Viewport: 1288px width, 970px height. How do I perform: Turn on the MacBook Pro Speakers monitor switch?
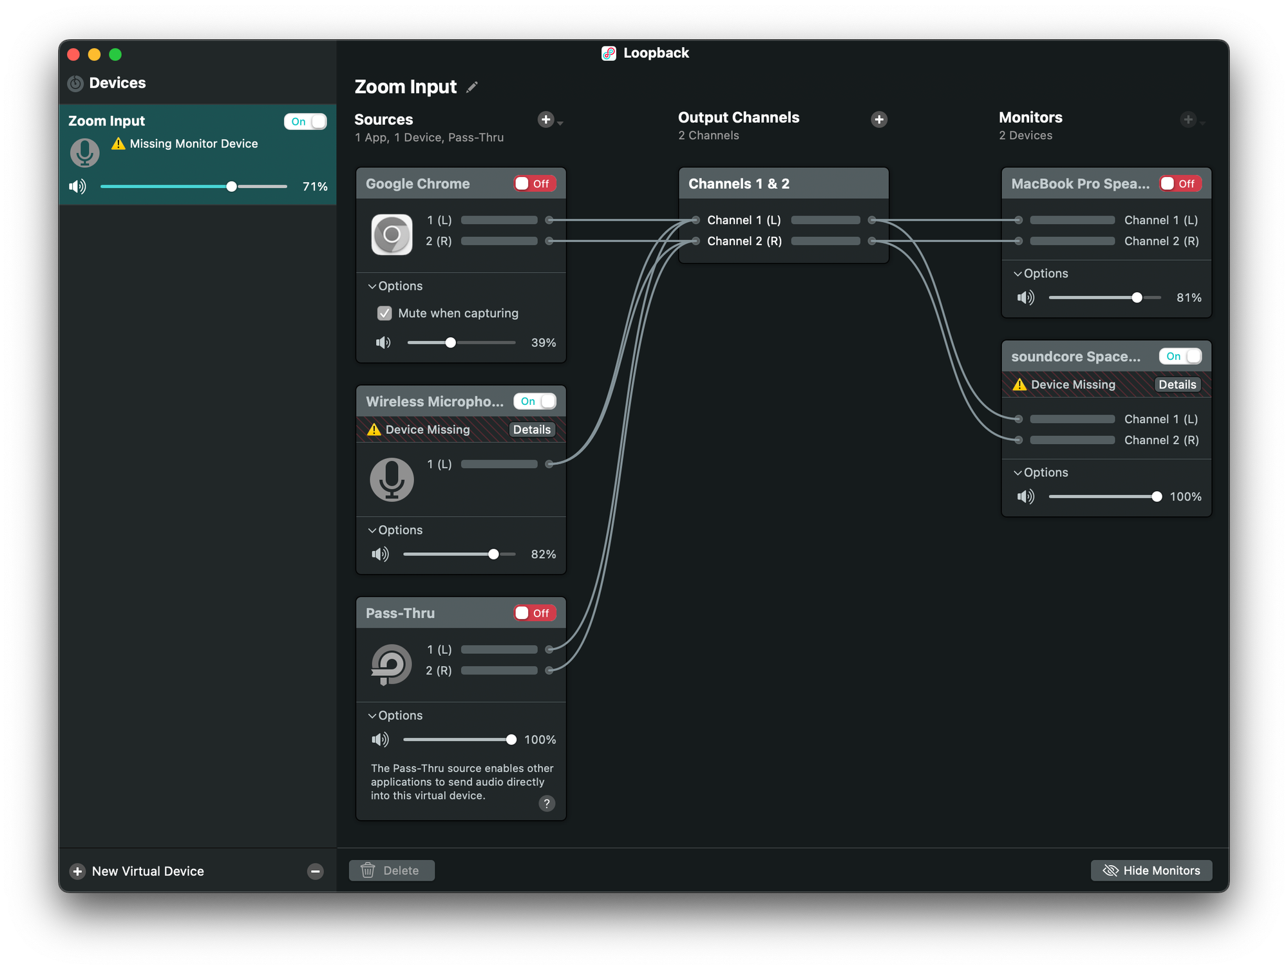coord(1180,183)
